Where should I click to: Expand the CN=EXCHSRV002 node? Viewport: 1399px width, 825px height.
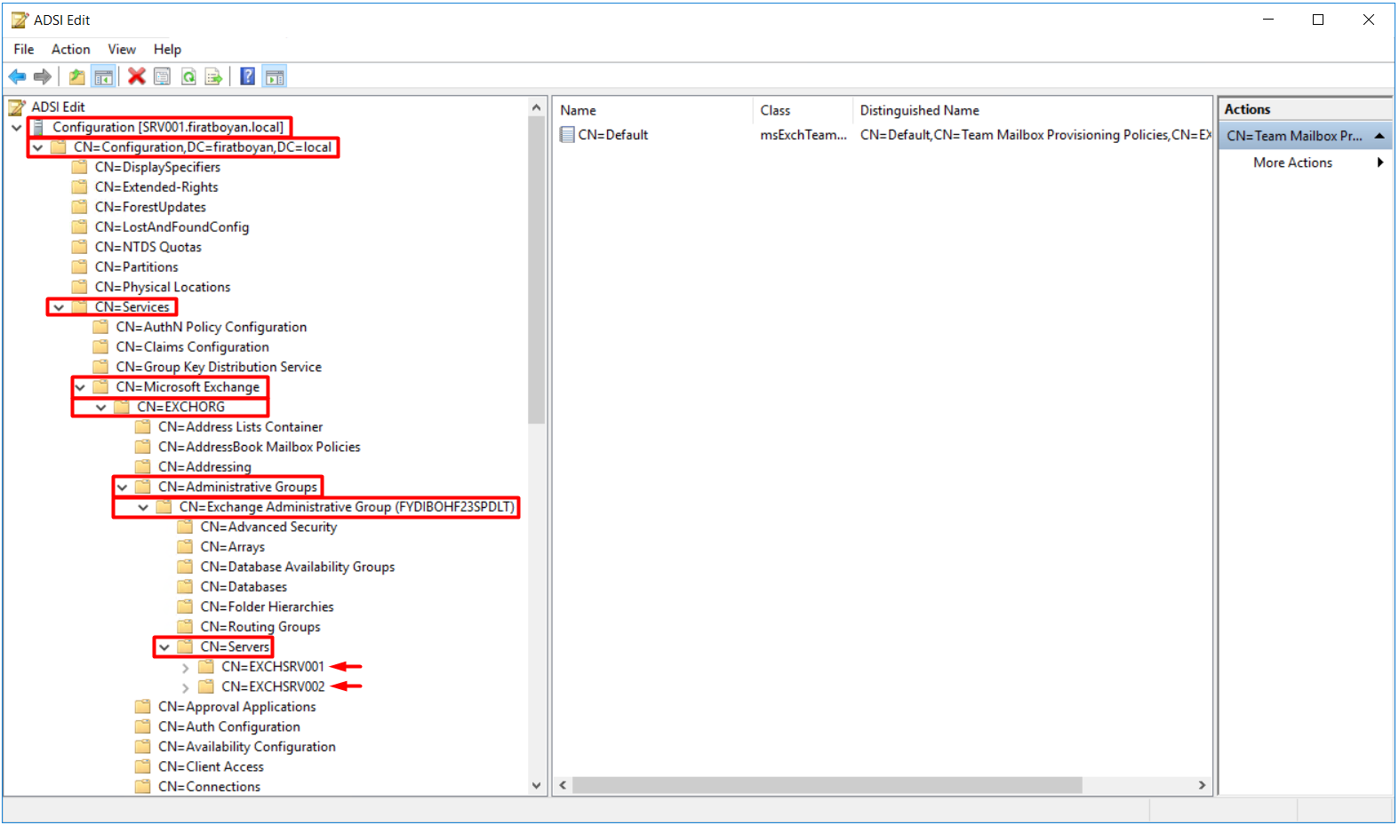[185, 687]
